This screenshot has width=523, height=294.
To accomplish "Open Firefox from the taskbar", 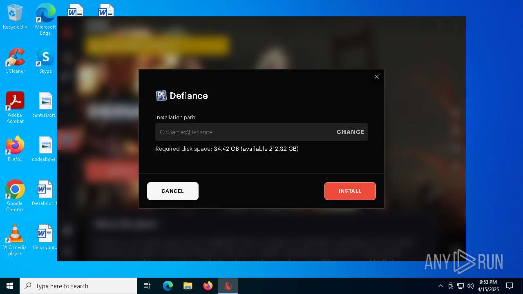I will click(208, 286).
